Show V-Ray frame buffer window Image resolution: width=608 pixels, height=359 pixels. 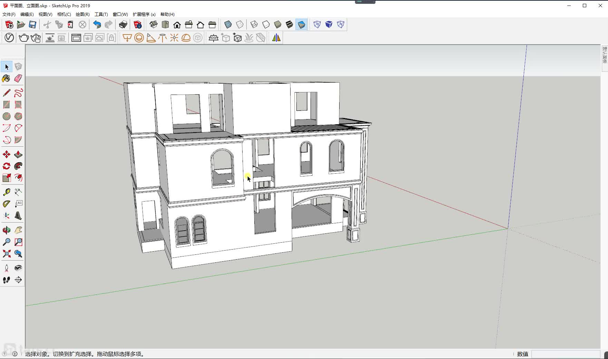(76, 38)
